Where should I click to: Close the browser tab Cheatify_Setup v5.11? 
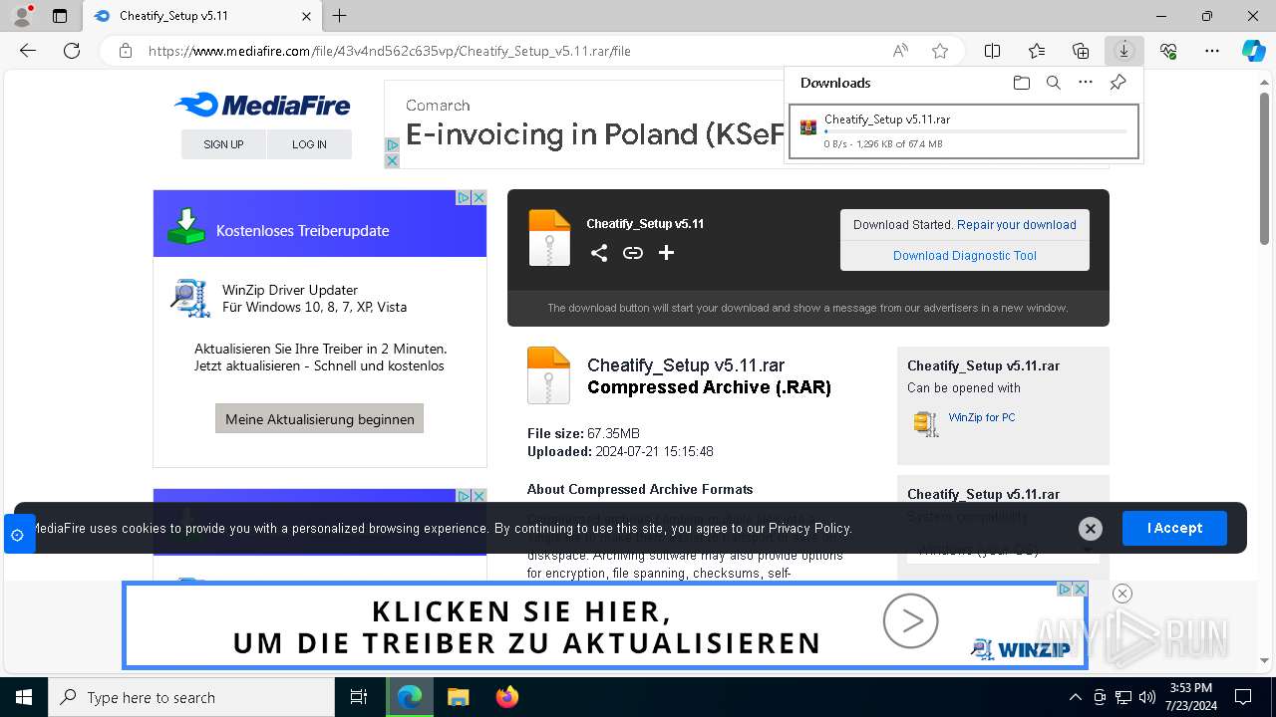[x=307, y=16]
